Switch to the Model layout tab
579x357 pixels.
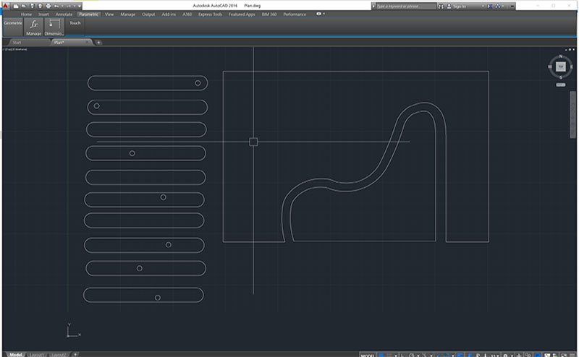pyautogui.click(x=15, y=354)
